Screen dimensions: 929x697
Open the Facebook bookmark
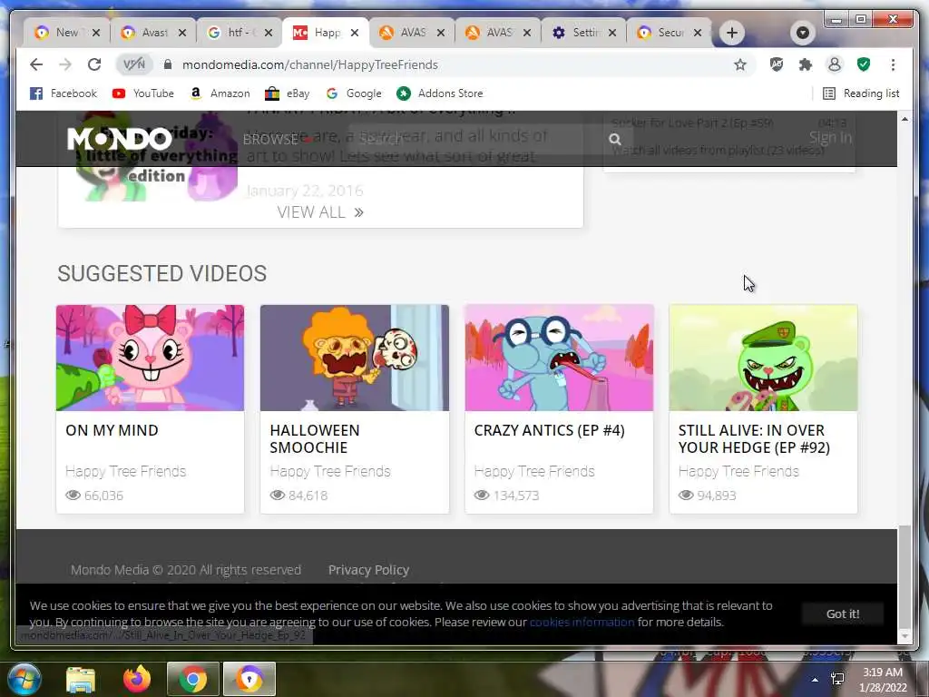point(64,93)
